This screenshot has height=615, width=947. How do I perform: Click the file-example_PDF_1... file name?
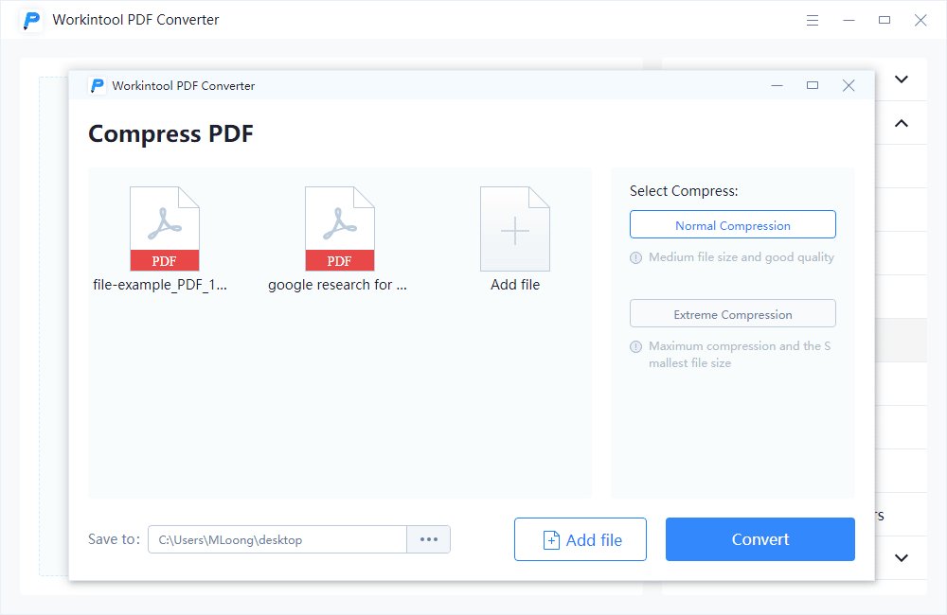tap(160, 285)
